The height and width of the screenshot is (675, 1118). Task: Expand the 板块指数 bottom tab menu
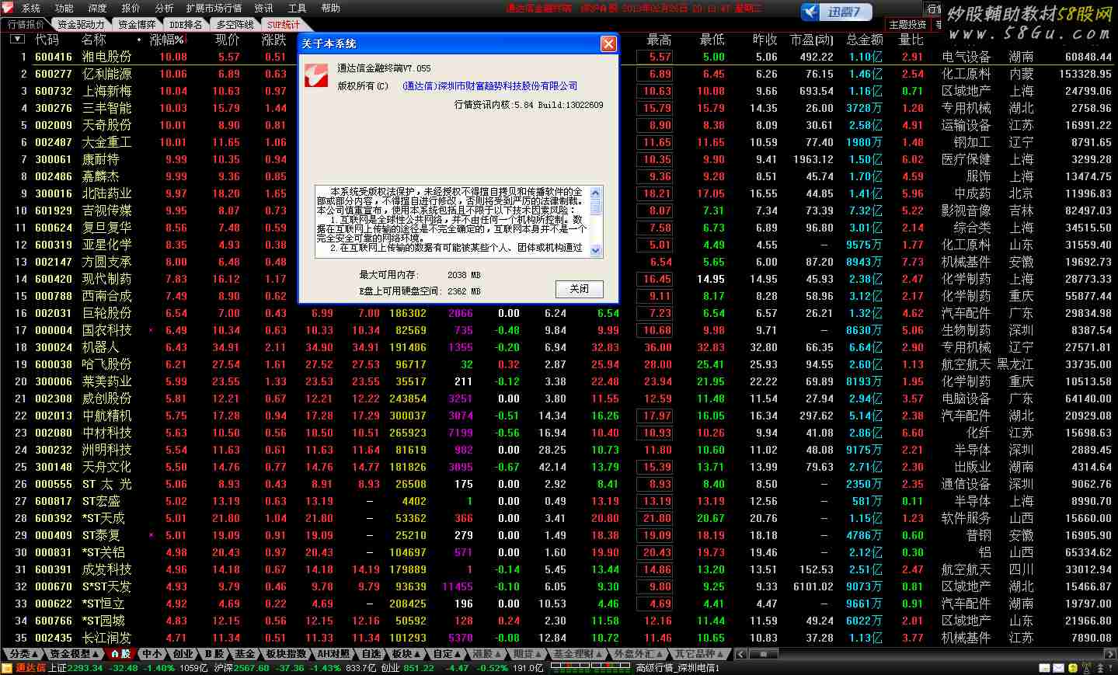tap(287, 654)
